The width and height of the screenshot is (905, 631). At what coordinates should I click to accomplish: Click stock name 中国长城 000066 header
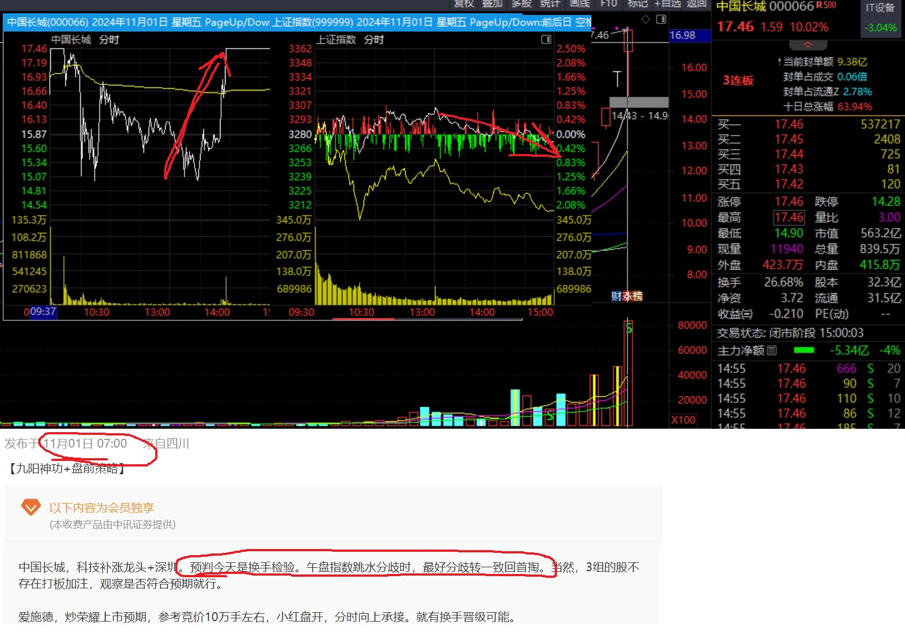(x=765, y=6)
